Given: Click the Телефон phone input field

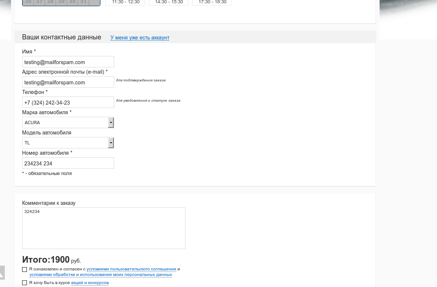Looking at the screenshot, I should tap(68, 102).
